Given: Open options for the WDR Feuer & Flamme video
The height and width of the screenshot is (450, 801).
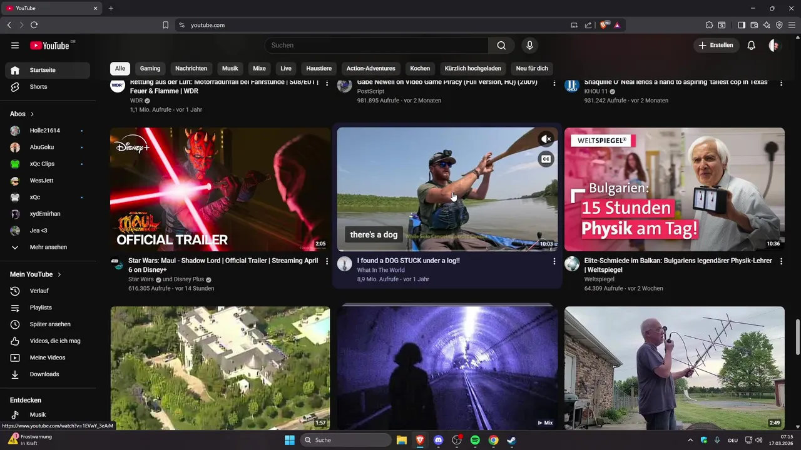Looking at the screenshot, I should click(x=327, y=82).
